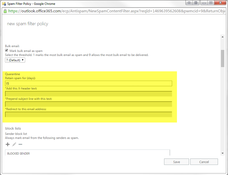Viewport: 228px width, 175px height.
Task: Click the Prepend subject line text field
Action: [89, 104]
